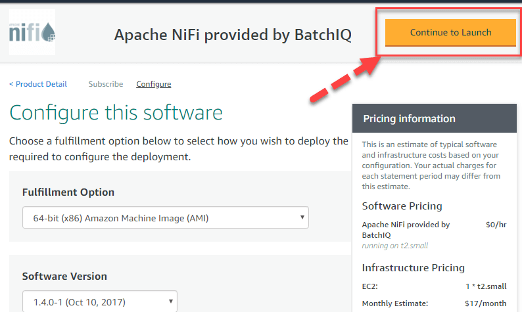
Task: Click the Software Version dropdown arrow
Action: point(171,301)
